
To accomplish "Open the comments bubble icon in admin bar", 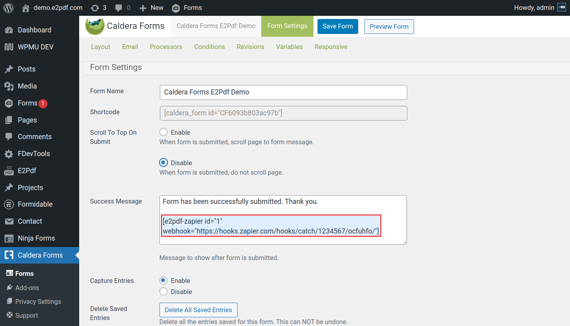I will (118, 8).
